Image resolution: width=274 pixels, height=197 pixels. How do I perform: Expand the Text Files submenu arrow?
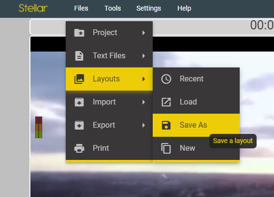[x=144, y=56]
